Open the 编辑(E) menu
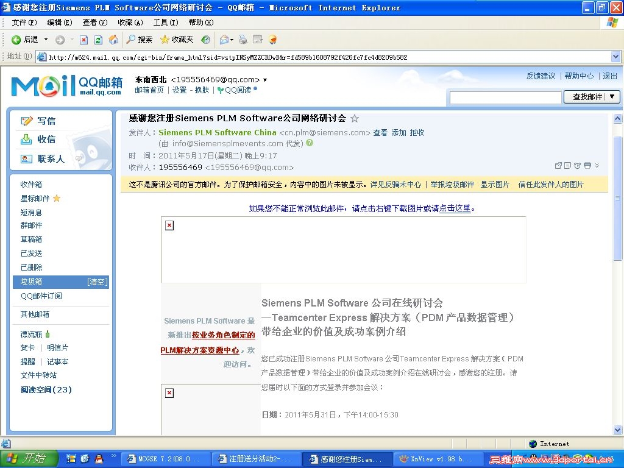This screenshot has height=468, width=624. tap(59, 23)
